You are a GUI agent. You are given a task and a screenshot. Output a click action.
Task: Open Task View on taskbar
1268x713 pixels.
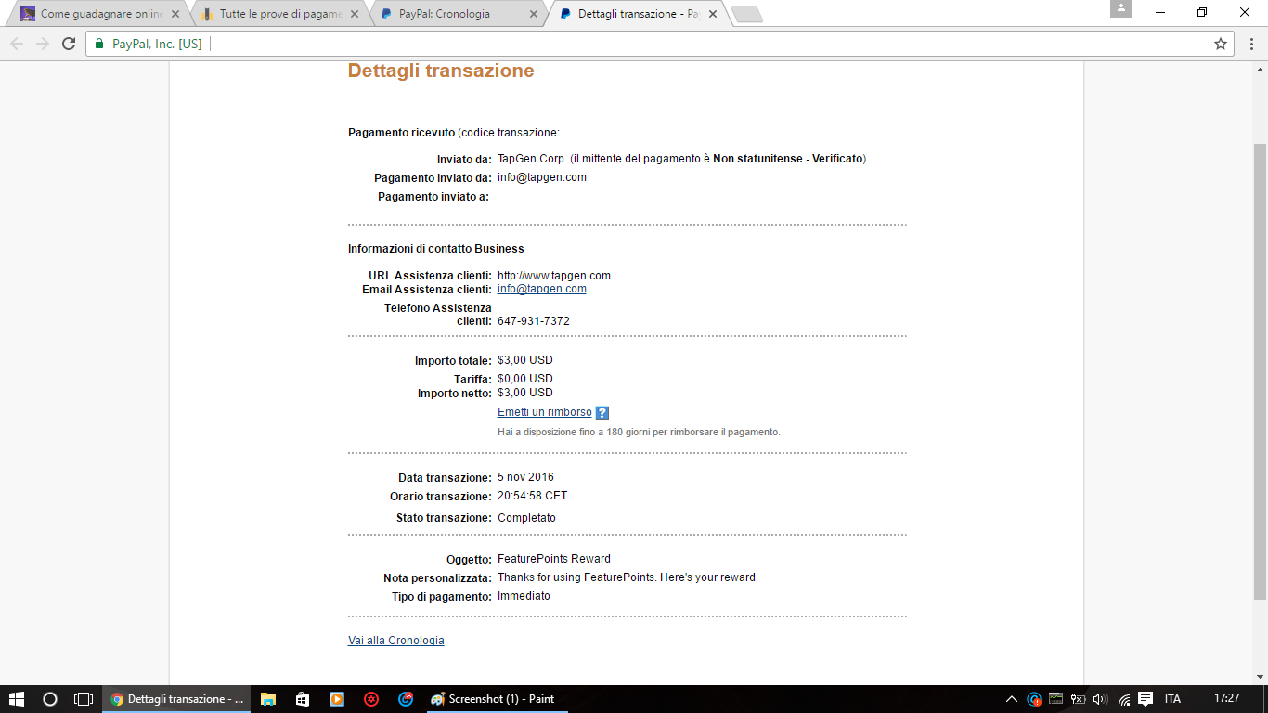coord(84,699)
